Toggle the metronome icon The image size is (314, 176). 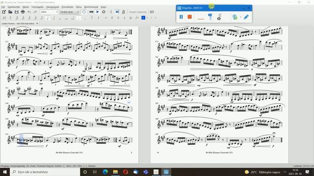coord(124,12)
